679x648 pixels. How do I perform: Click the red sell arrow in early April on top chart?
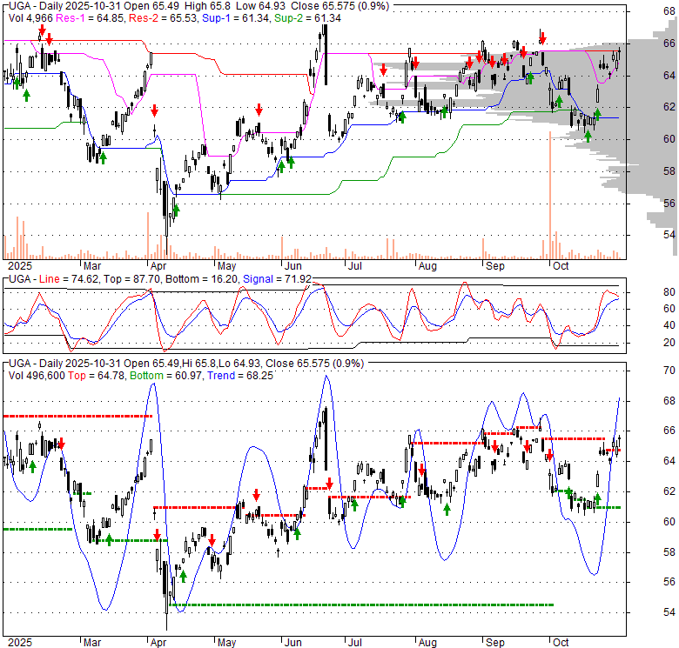pyautogui.click(x=154, y=110)
